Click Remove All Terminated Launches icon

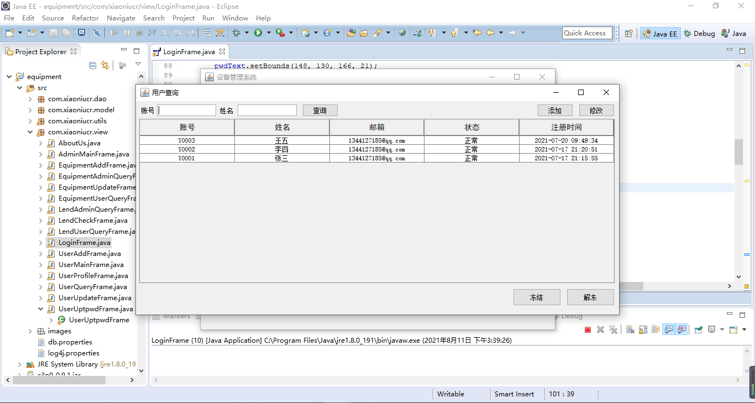pos(613,329)
